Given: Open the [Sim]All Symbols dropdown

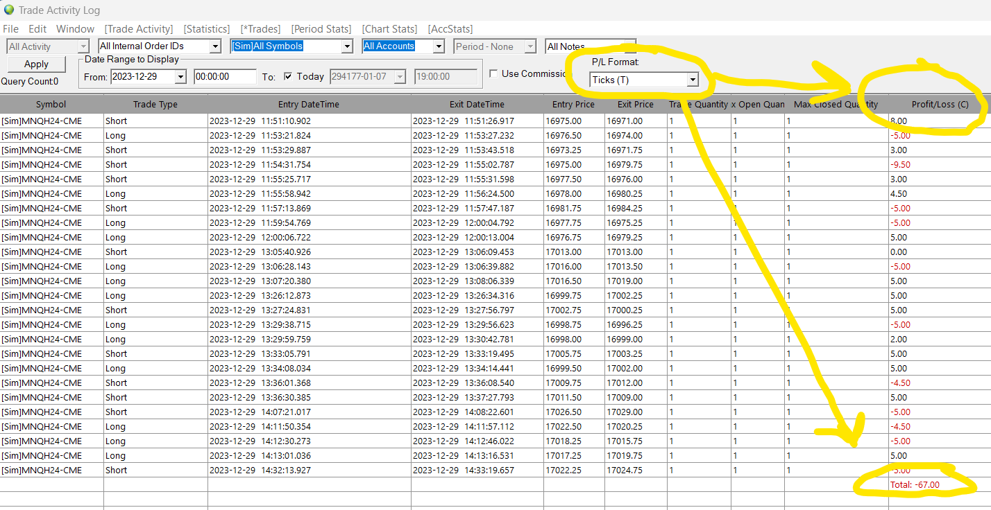Looking at the screenshot, I should (346, 46).
